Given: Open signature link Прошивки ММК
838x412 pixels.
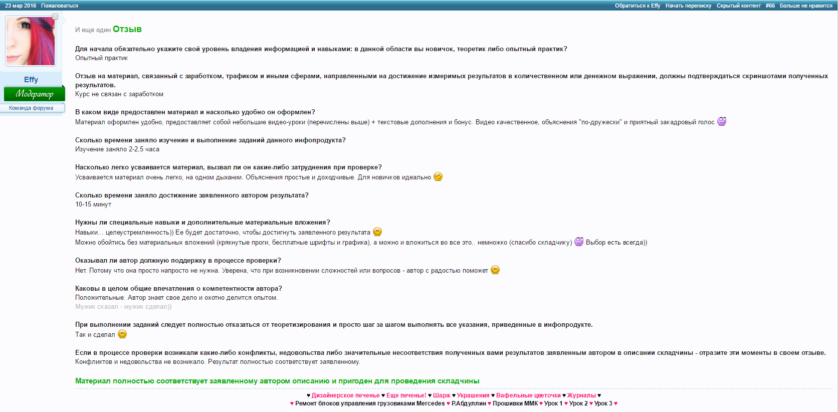Looking at the screenshot, I should point(515,403).
